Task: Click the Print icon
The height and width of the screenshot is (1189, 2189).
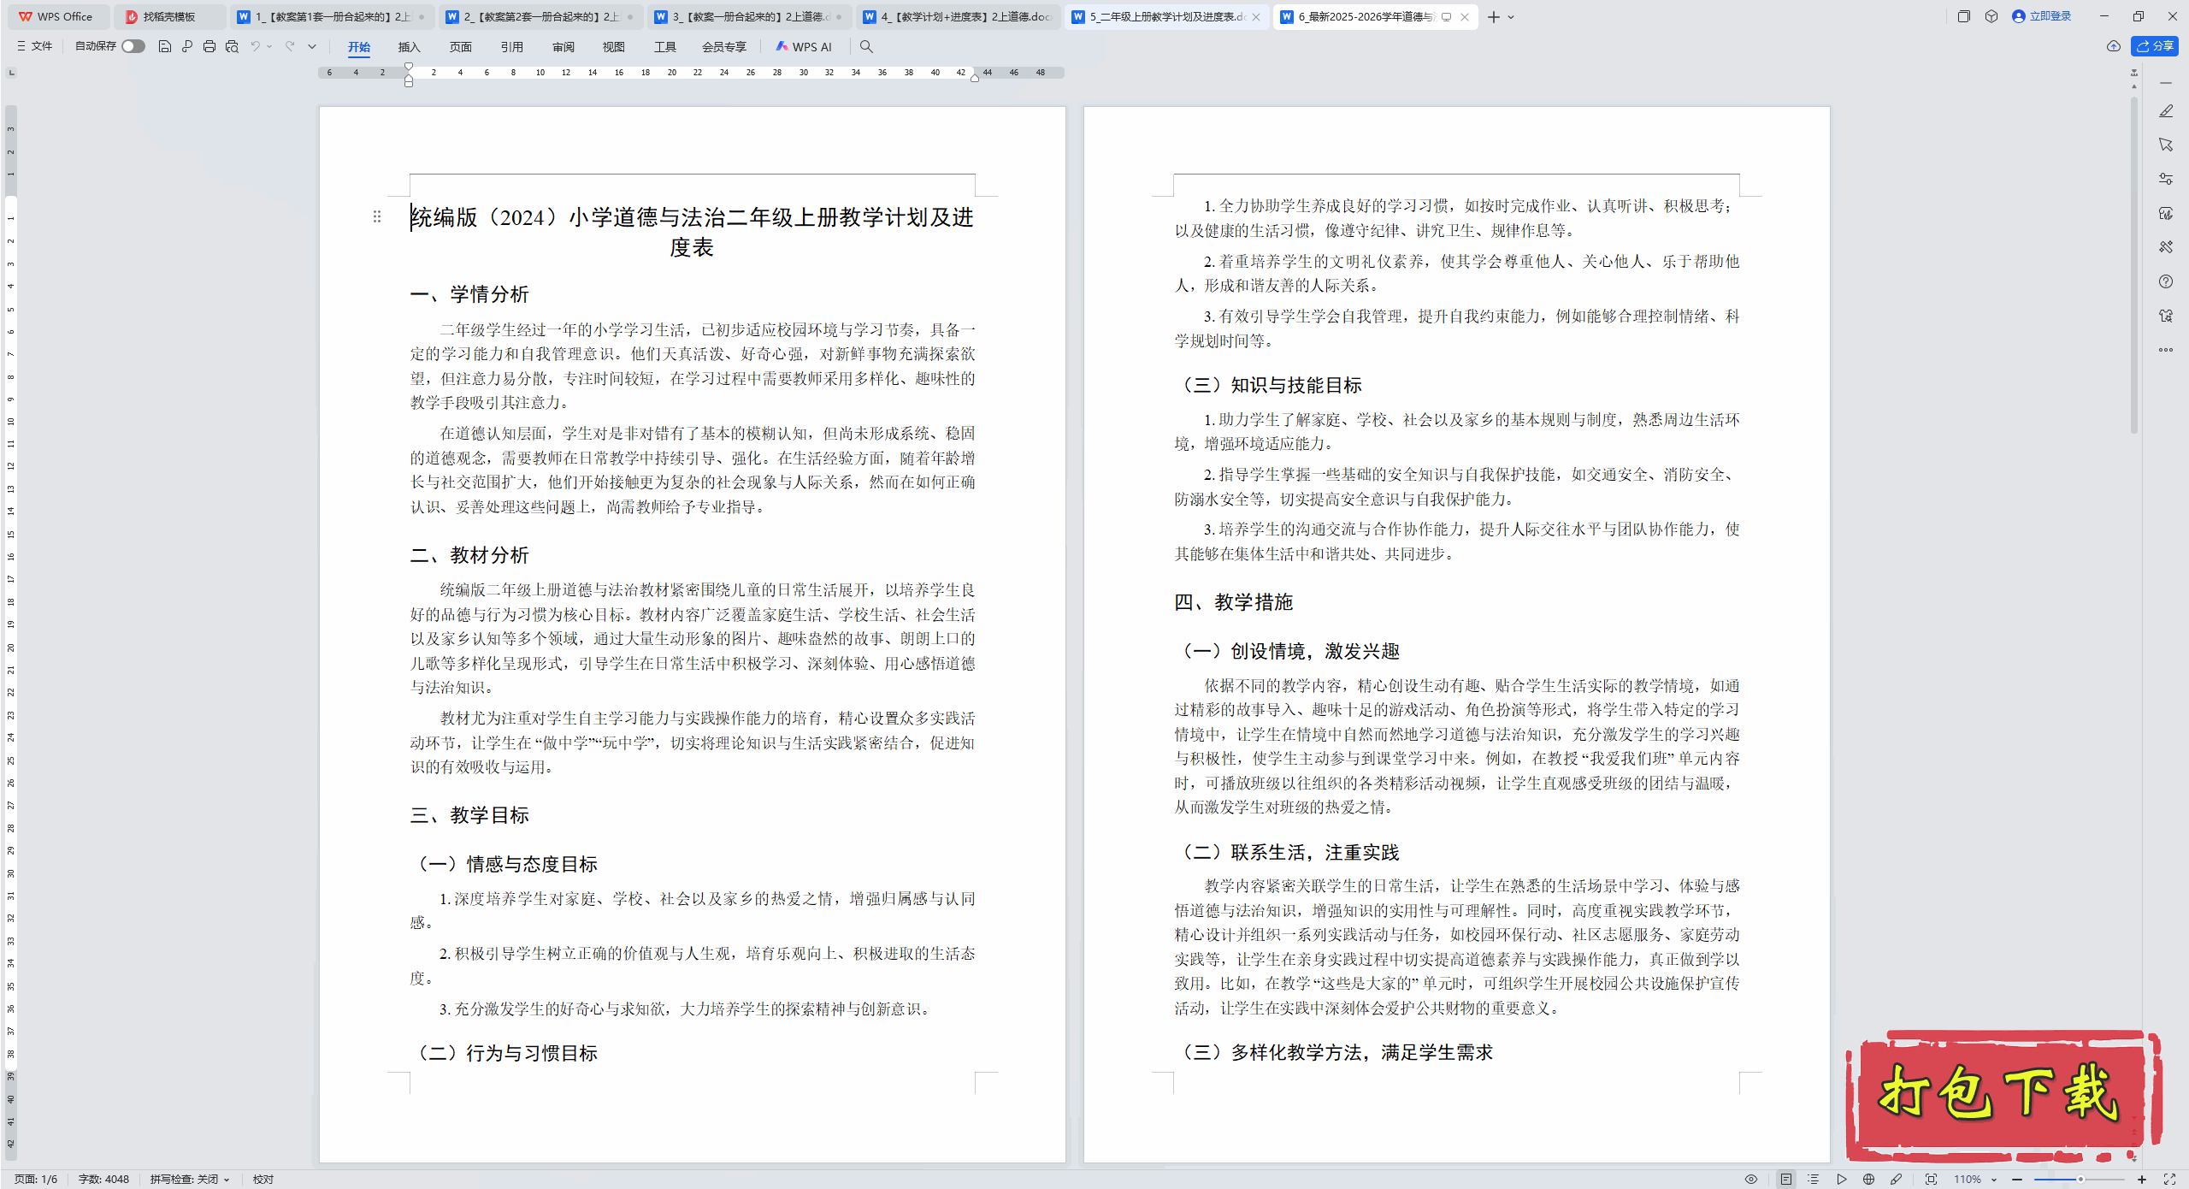Action: tap(209, 46)
